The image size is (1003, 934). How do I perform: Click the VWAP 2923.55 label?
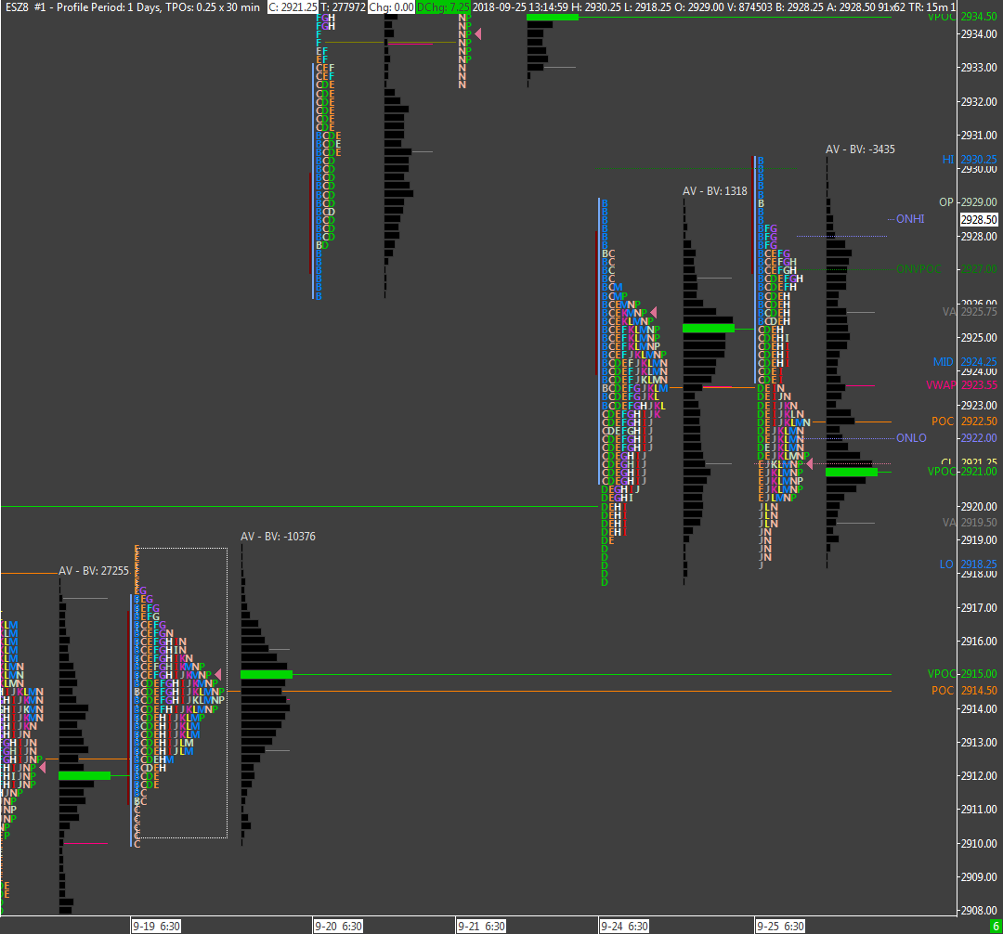961,385
